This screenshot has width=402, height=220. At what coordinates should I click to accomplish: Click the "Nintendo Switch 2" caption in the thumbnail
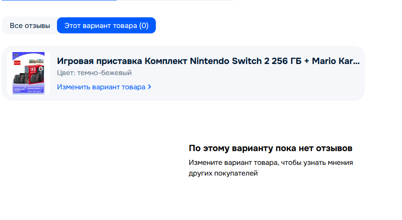35,88
